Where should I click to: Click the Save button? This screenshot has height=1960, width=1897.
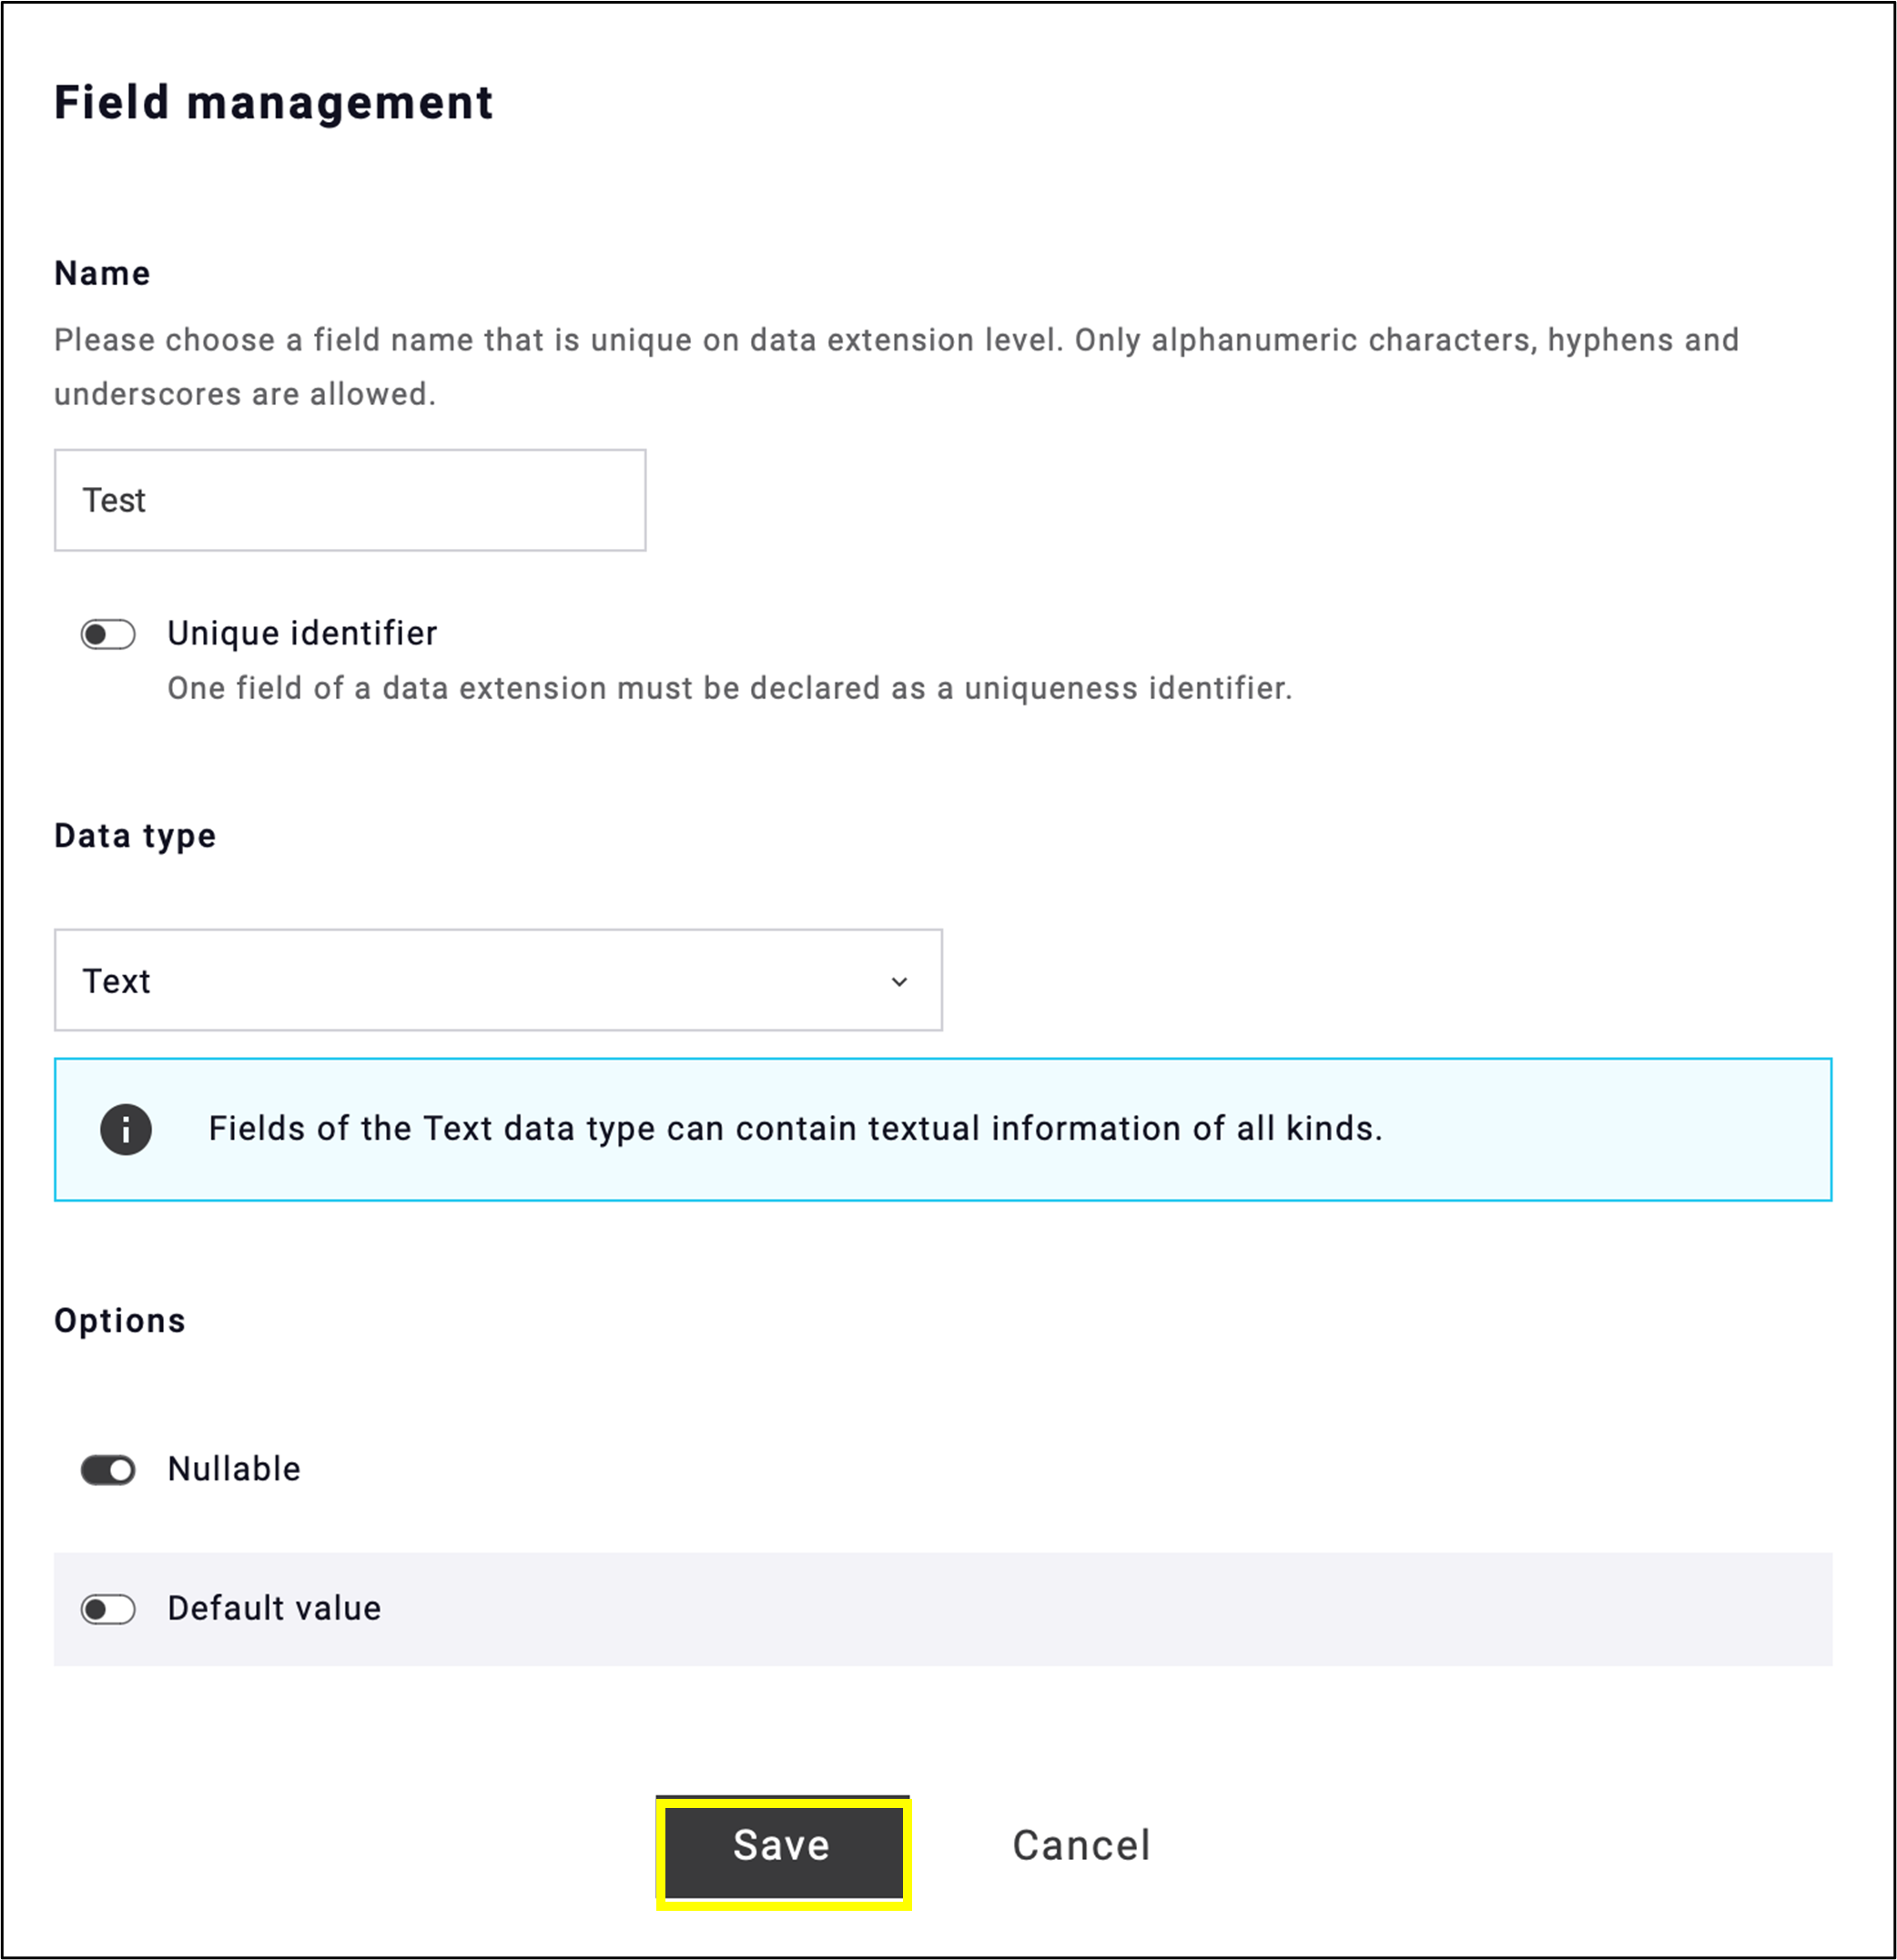tap(782, 1846)
